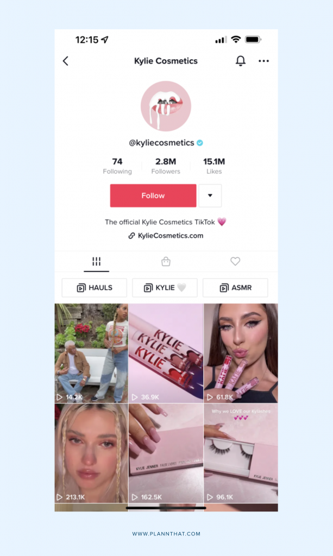Click the red Follow button
Viewport: 333px width, 556px height.
pyautogui.click(x=153, y=195)
